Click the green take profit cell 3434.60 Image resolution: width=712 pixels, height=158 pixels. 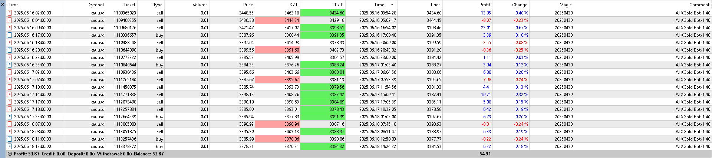pos(323,13)
